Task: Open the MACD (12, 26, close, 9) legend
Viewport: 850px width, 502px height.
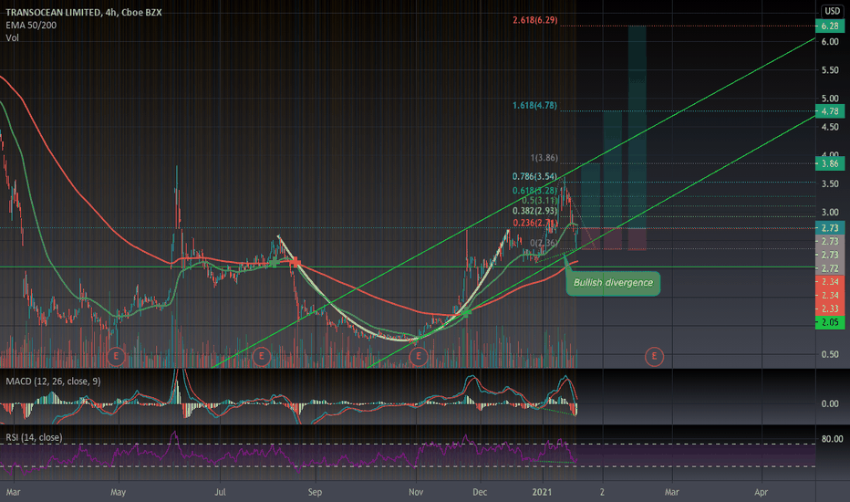Action: click(53, 381)
